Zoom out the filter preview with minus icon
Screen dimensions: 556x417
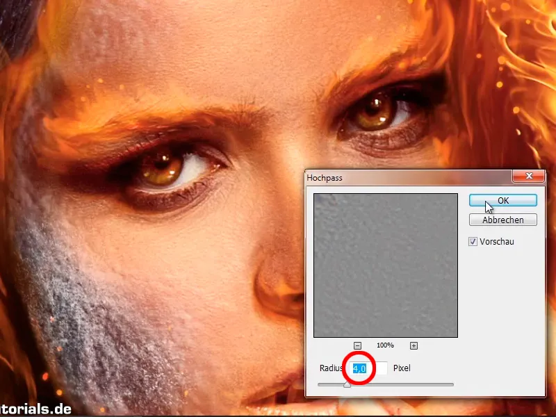(x=357, y=345)
